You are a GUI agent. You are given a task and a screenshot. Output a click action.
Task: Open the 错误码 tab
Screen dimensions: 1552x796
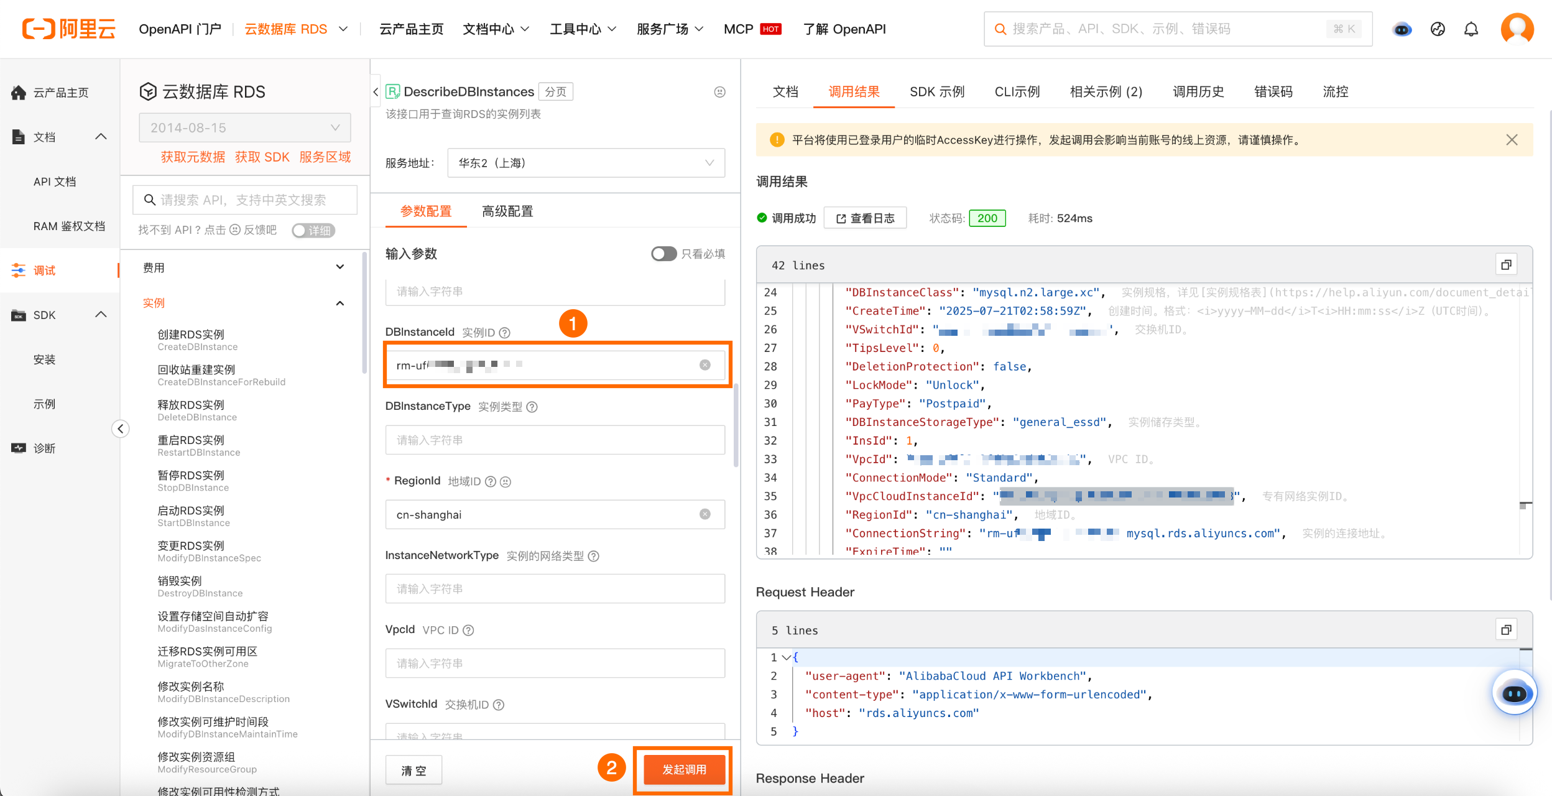coord(1273,92)
